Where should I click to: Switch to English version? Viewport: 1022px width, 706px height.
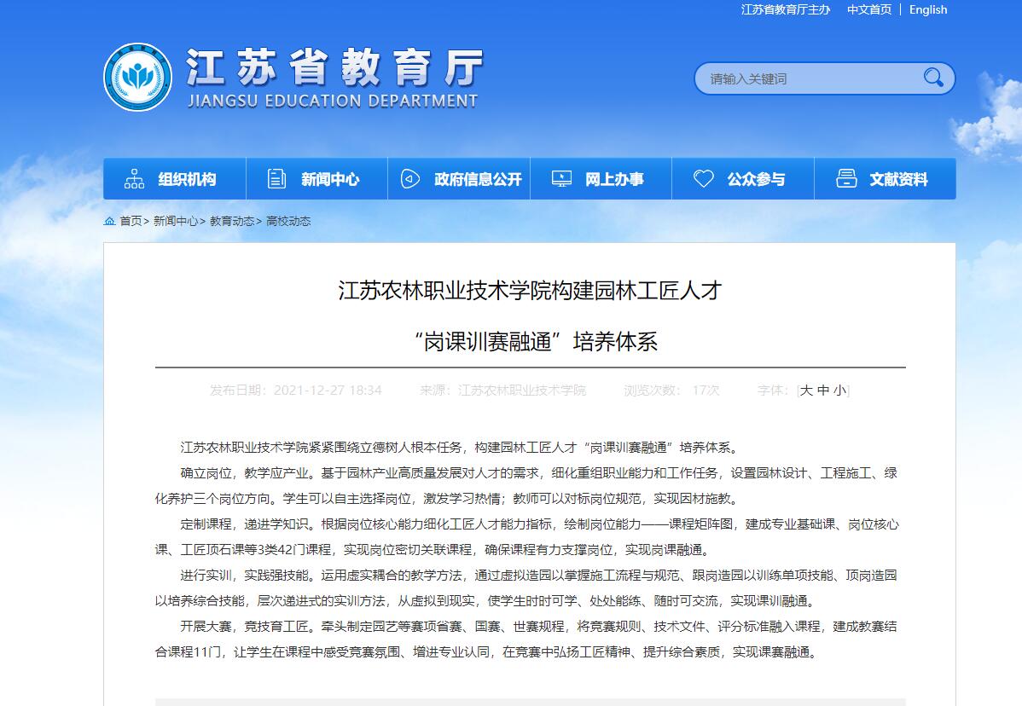coord(928,9)
